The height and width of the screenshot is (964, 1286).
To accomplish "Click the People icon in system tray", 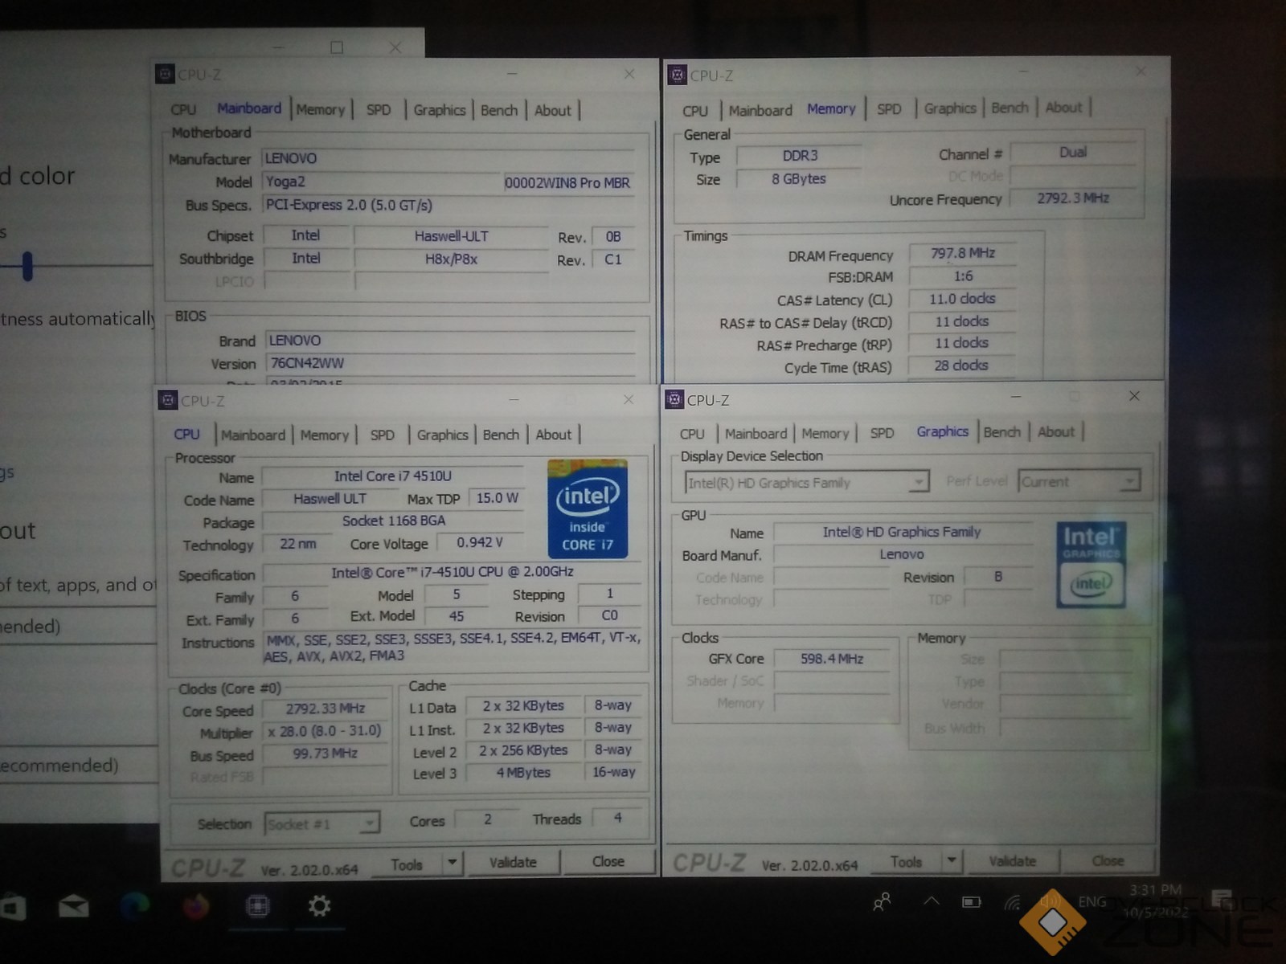I will (x=882, y=902).
